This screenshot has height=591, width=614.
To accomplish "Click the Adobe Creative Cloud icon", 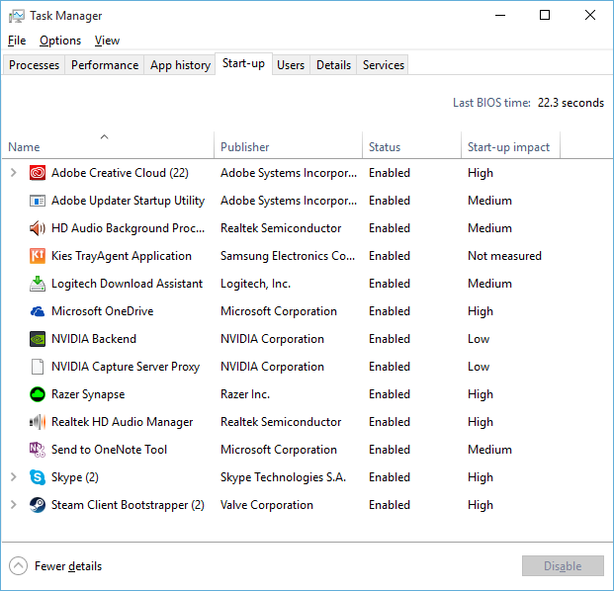I will tap(38, 173).
